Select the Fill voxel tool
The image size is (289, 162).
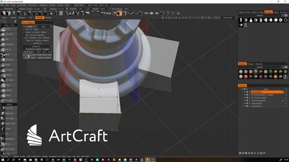point(9,39)
